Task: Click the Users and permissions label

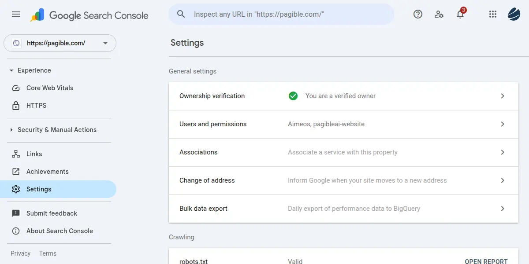Action: point(213,124)
